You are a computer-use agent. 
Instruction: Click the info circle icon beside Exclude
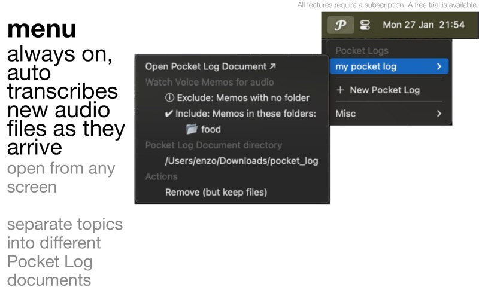(169, 97)
